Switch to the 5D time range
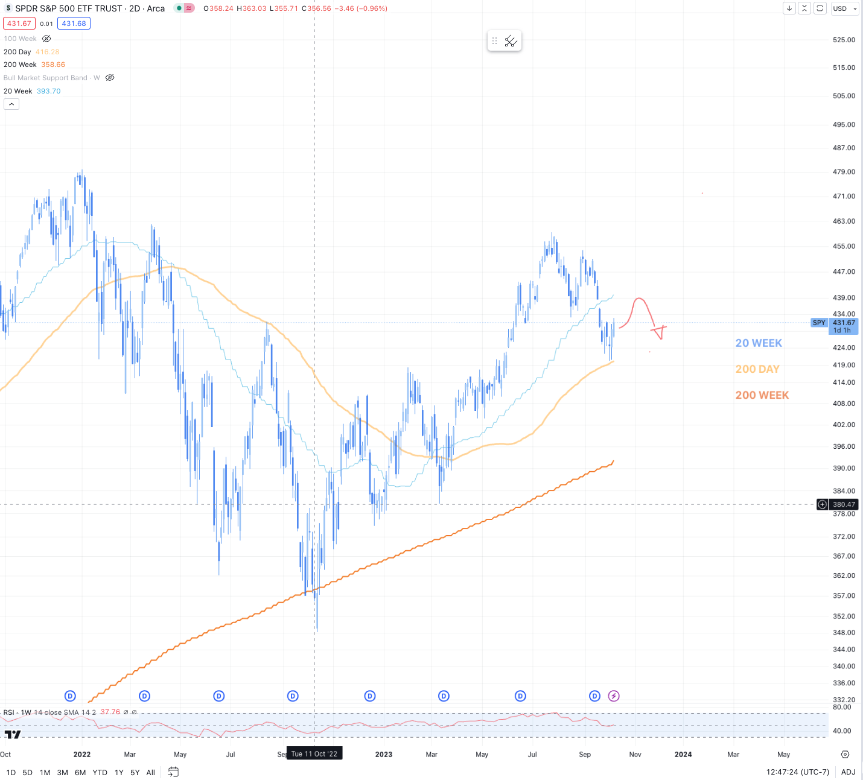Image resolution: width=863 pixels, height=780 pixels. pos(28,772)
